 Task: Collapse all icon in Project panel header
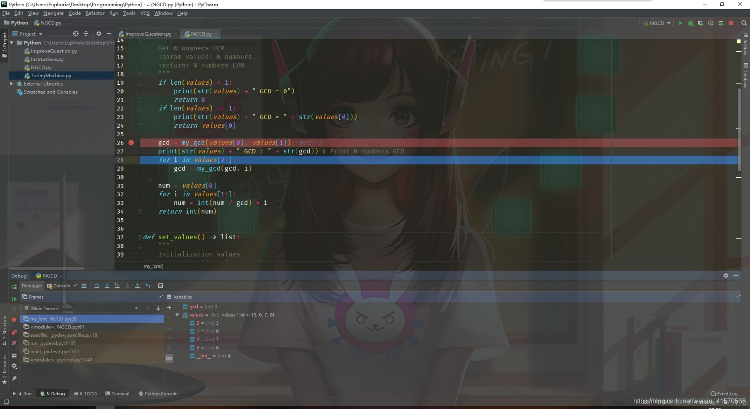pos(86,33)
